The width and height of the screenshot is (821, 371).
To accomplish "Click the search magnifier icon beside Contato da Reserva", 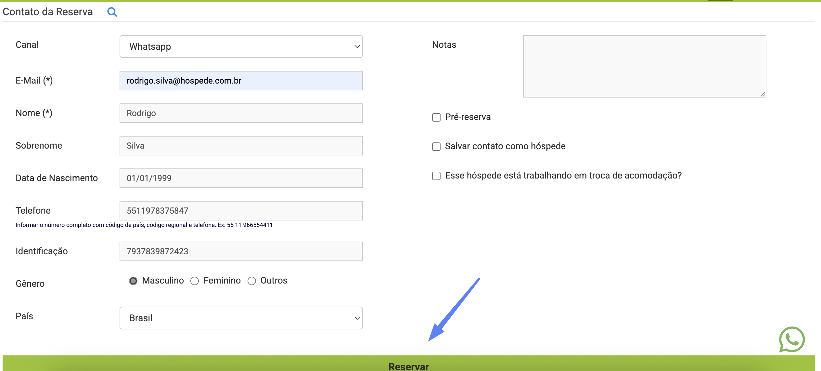I will [112, 12].
